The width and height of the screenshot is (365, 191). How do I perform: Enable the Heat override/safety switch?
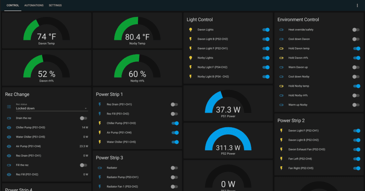coord(356,30)
